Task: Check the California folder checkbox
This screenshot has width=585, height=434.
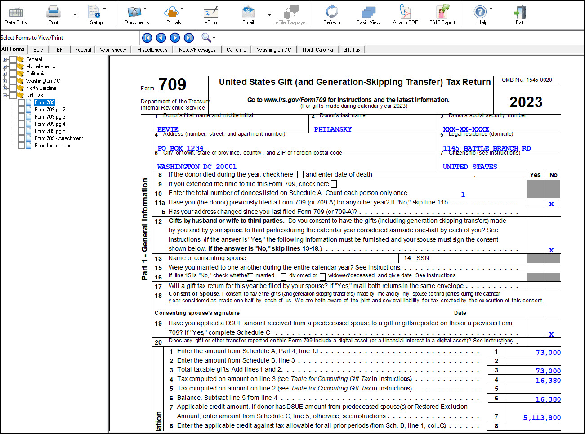Action: pos(13,74)
